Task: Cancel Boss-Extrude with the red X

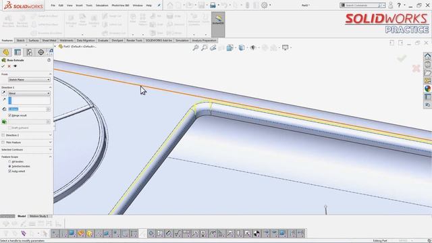Action: point(9,66)
